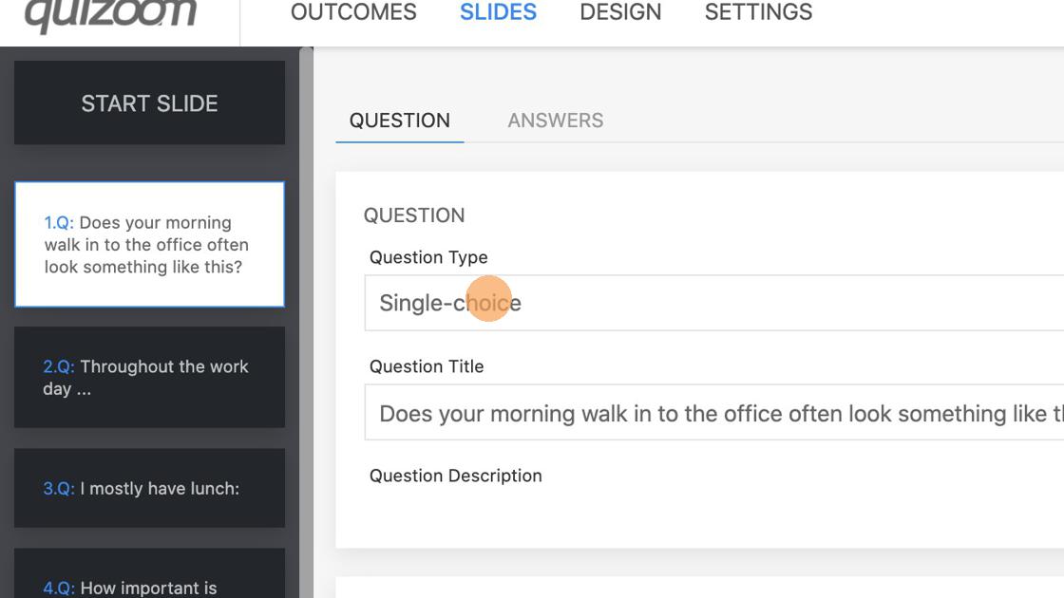This screenshot has height=598, width=1064.
Task: Click the 'Question Type' label
Action: (428, 257)
